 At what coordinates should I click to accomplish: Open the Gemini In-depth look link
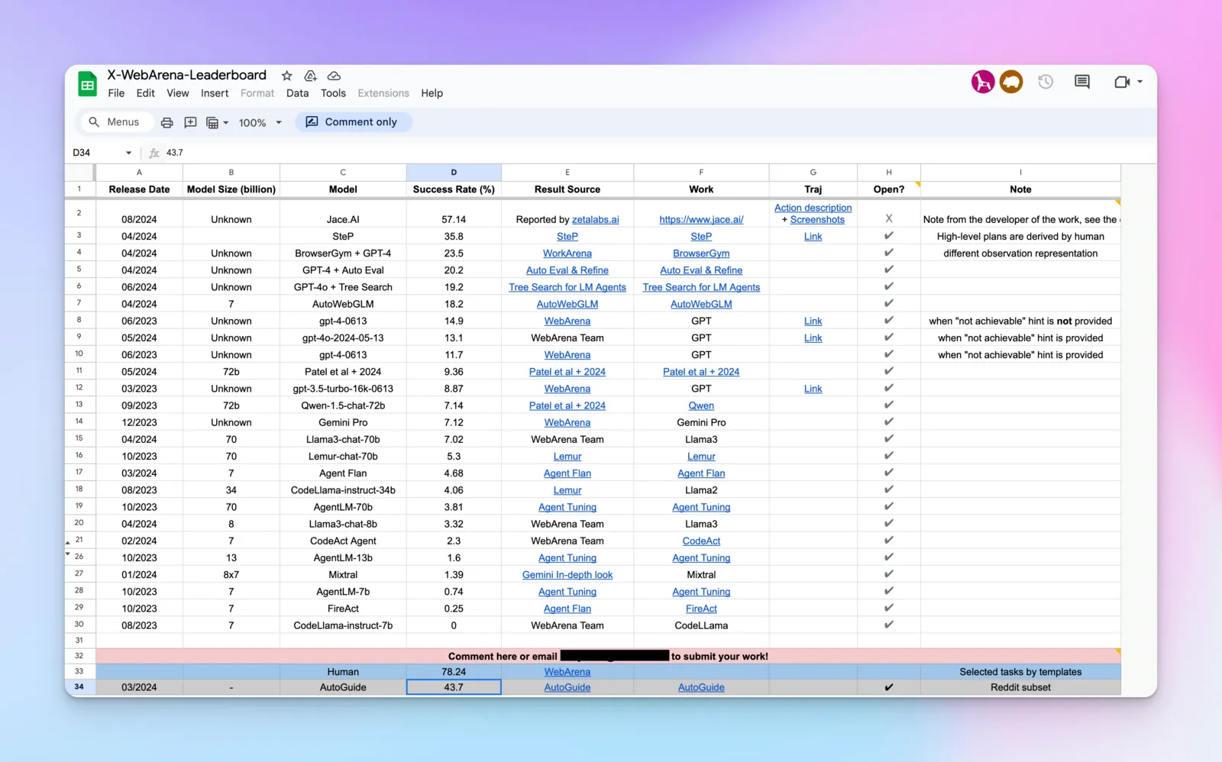coord(567,575)
